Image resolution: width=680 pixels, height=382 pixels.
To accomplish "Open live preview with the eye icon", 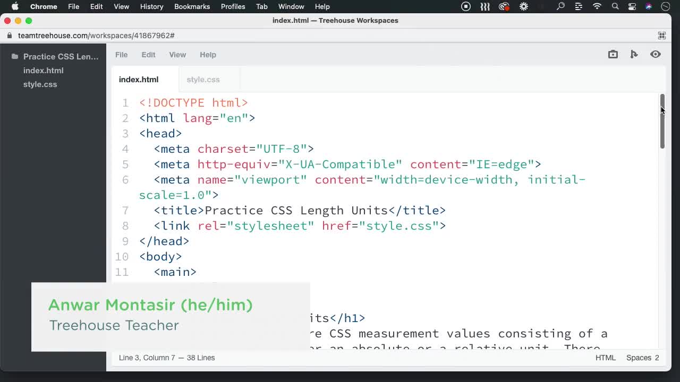I will click(656, 54).
